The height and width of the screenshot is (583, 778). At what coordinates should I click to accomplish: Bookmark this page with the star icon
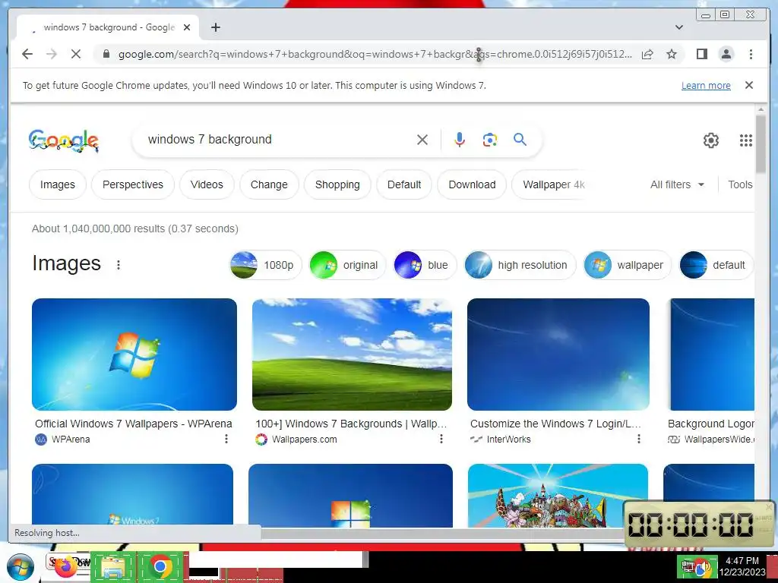[672, 54]
